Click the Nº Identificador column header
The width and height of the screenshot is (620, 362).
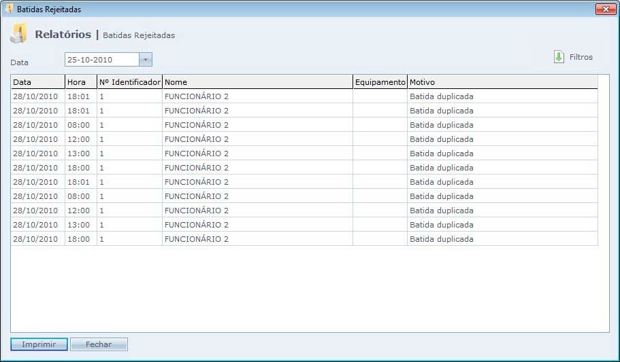129,82
